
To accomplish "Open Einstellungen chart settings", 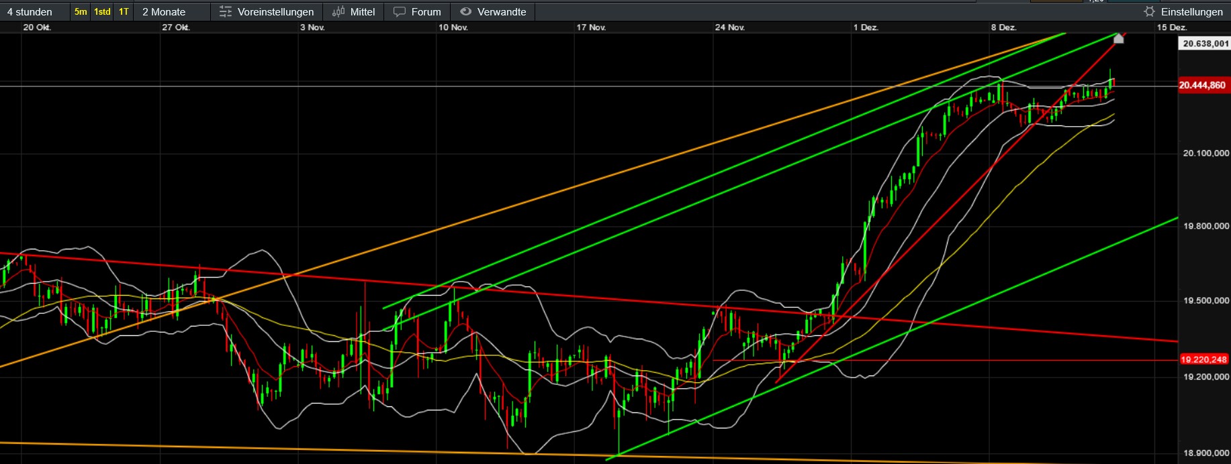I will pyautogui.click(x=1192, y=12).
